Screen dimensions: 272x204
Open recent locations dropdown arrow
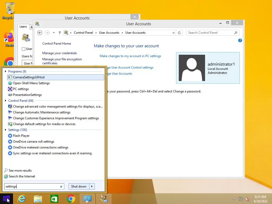54,33
